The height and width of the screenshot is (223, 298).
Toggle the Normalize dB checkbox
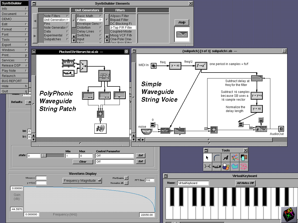tap(126, 183)
